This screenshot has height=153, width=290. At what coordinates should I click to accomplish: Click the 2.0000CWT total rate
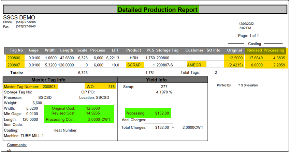click(193, 127)
